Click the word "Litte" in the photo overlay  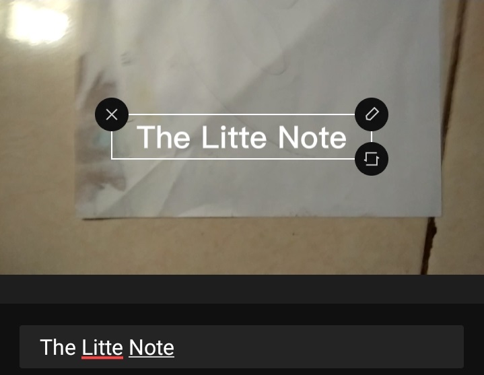tap(234, 137)
